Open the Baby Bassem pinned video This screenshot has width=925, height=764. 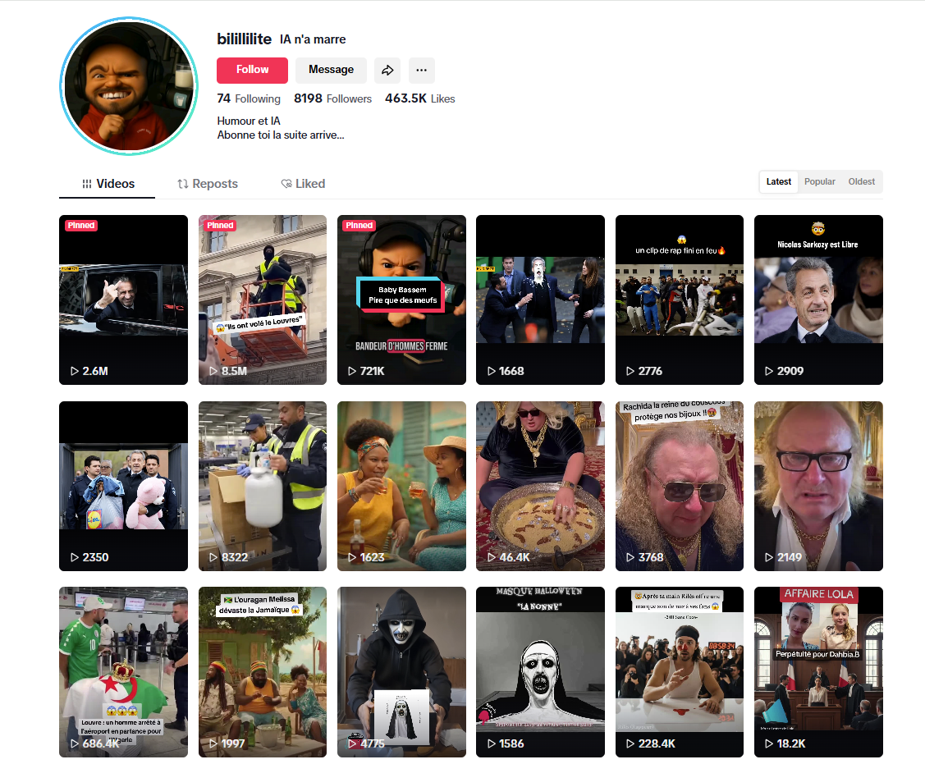tap(401, 300)
